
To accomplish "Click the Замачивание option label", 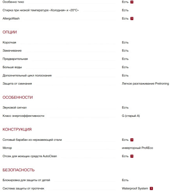I will point(12,51).
